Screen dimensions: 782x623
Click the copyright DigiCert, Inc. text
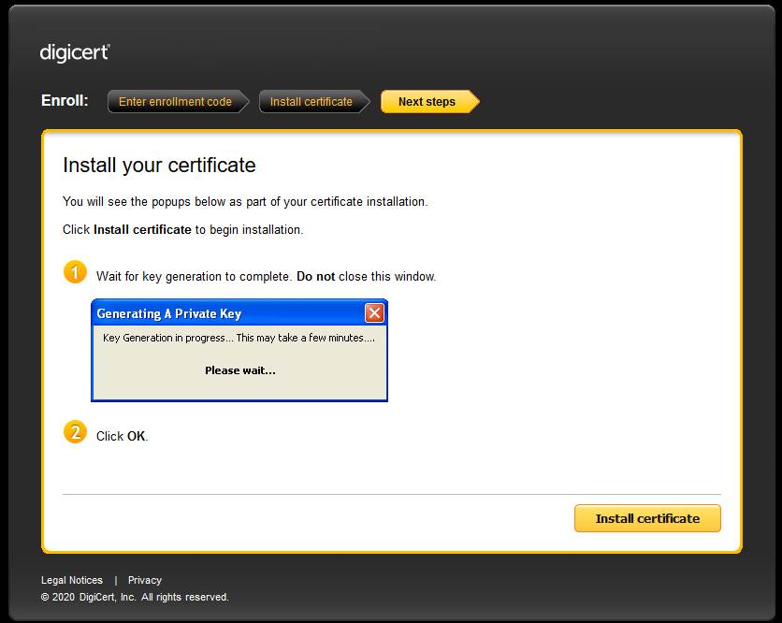coord(135,597)
